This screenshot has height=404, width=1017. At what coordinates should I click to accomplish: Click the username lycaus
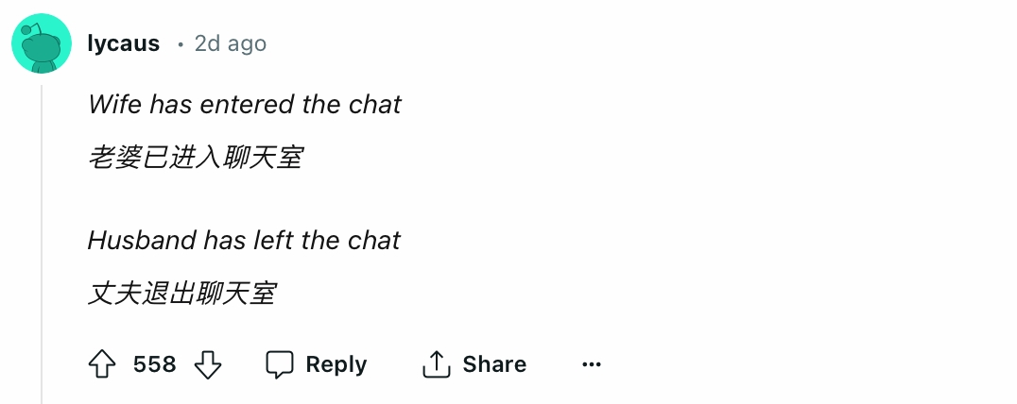[x=123, y=43]
